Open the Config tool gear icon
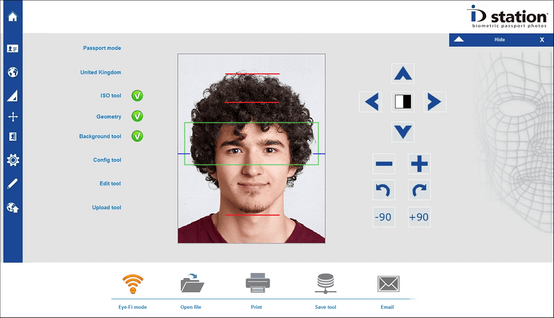The image size is (554, 318). coord(13,160)
